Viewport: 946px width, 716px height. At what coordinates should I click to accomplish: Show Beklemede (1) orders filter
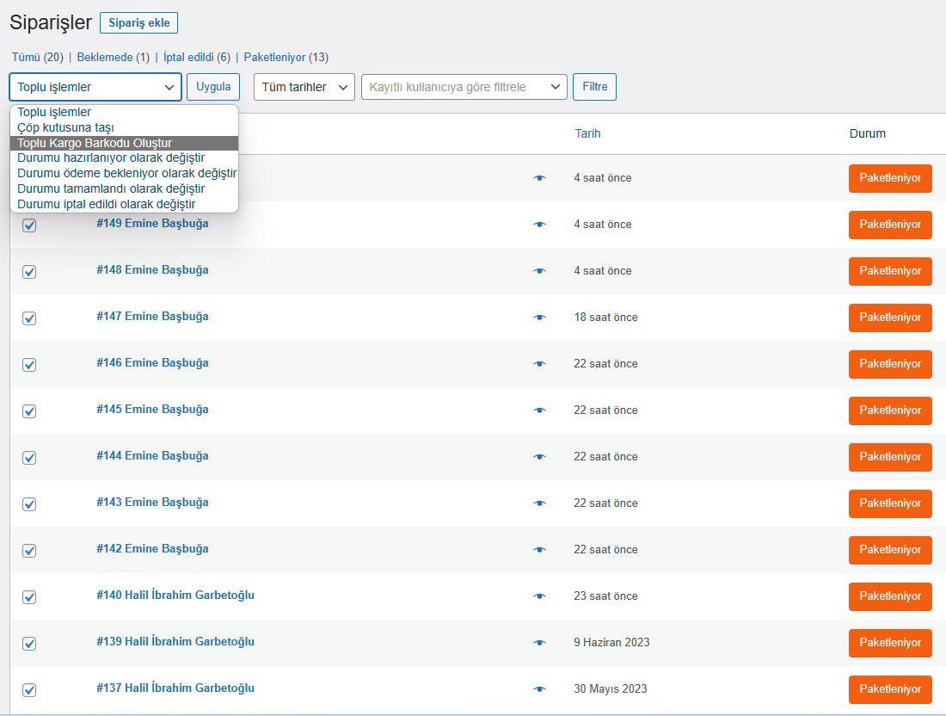pyautogui.click(x=114, y=58)
